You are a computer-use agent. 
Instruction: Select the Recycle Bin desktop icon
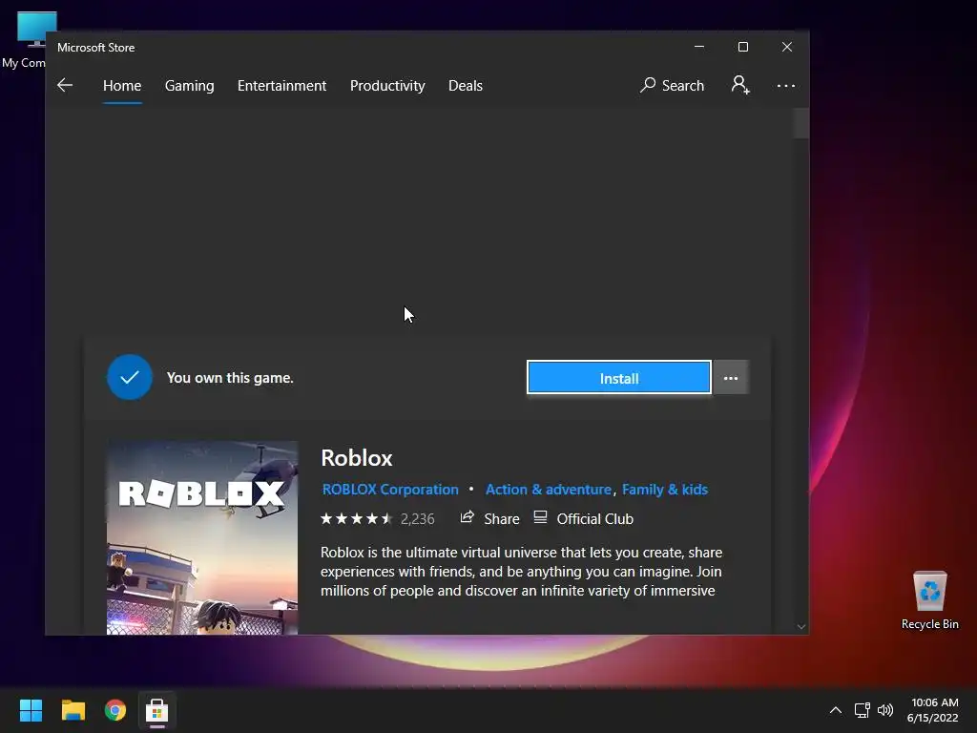point(929,600)
